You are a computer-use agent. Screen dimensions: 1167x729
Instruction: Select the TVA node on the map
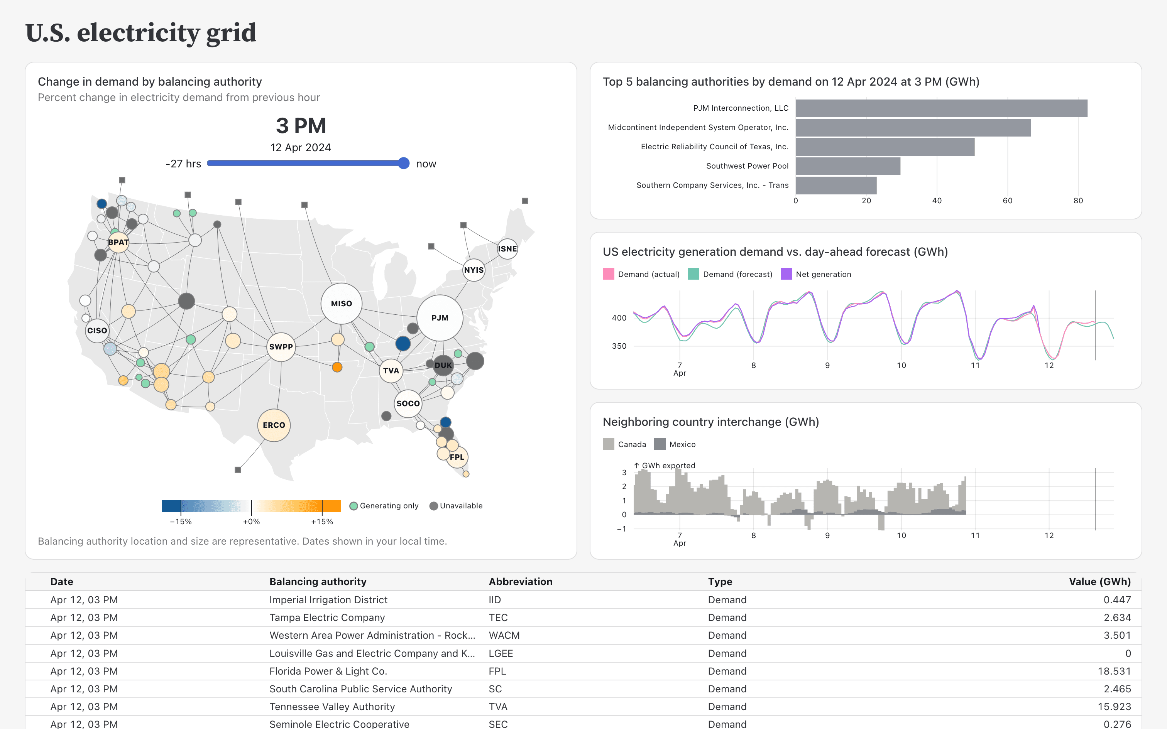(391, 371)
